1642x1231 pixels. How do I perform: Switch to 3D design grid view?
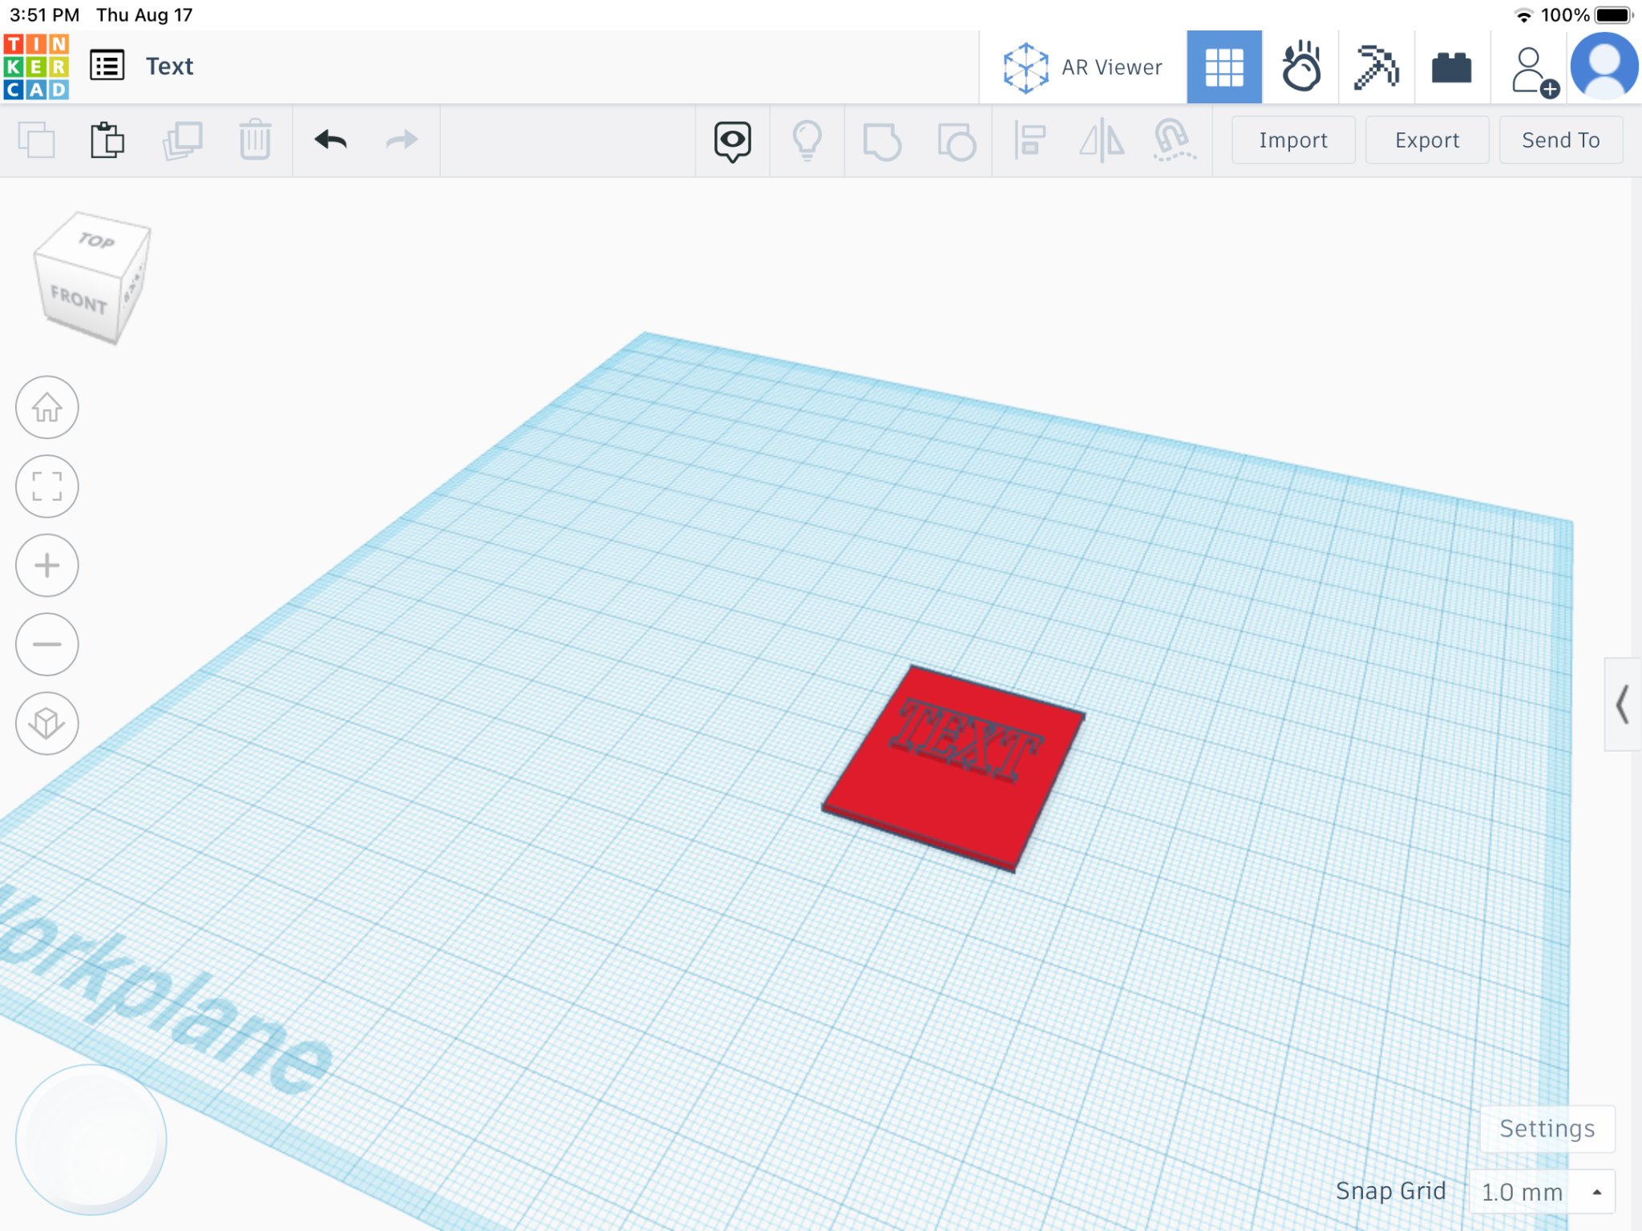point(1223,67)
